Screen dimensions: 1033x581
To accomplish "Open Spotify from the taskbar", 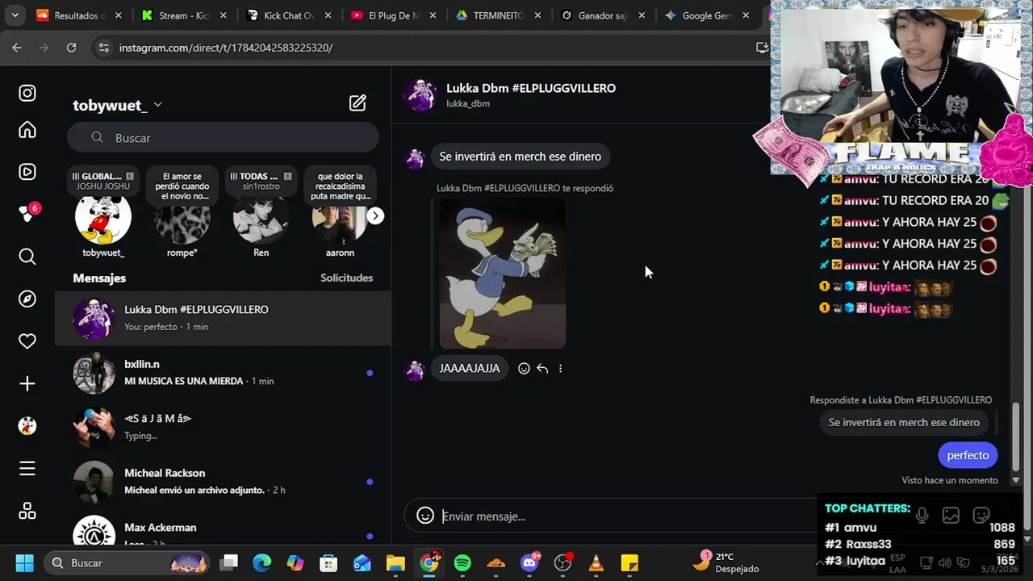I will [462, 562].
